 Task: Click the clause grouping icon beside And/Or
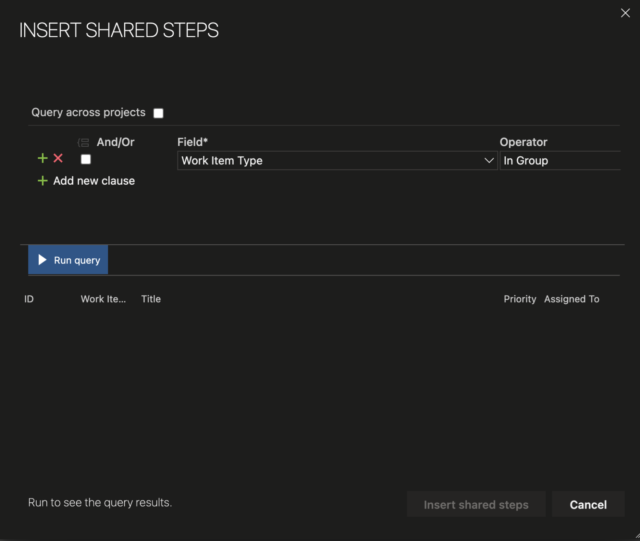pos(83,142)
